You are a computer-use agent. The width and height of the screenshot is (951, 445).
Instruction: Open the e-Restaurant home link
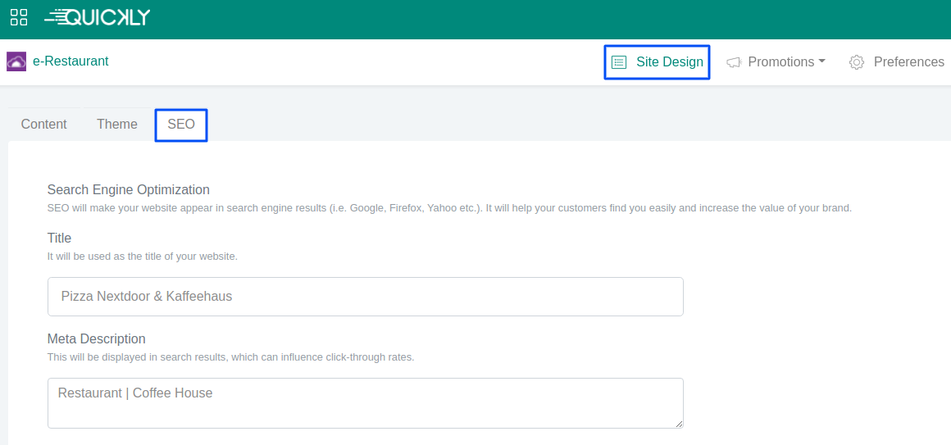tap(71, 61)
